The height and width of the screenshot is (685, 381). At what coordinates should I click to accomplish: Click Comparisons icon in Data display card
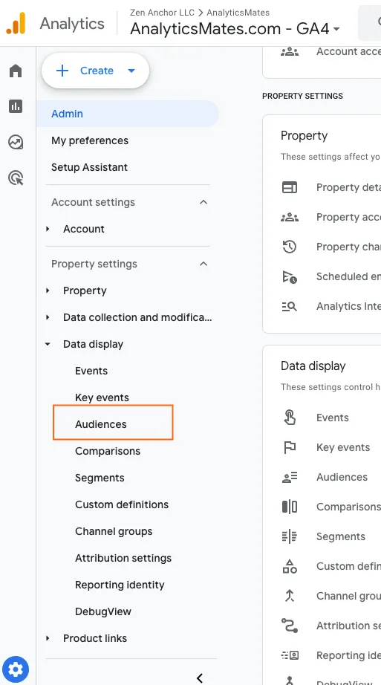click(289, 507)
